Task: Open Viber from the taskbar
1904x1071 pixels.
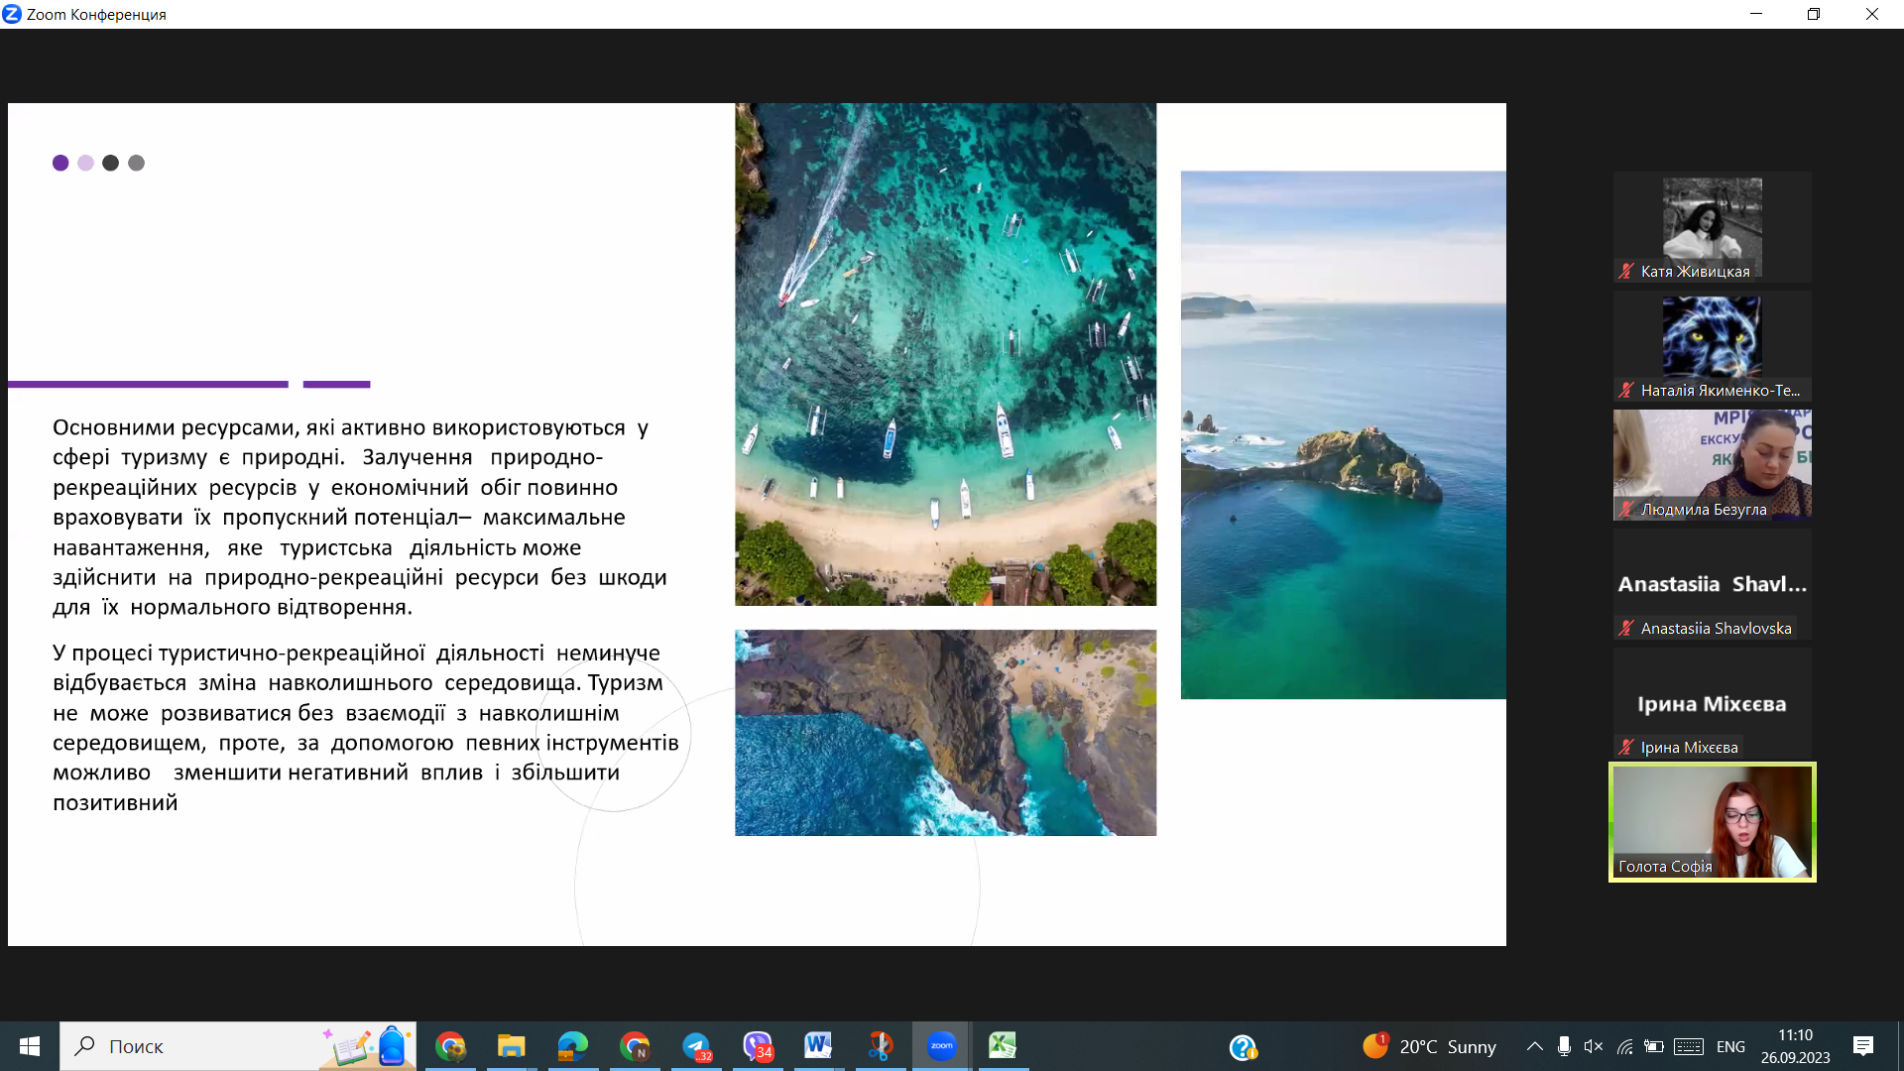Action: pyautogui.click(x=758, y=1046)
